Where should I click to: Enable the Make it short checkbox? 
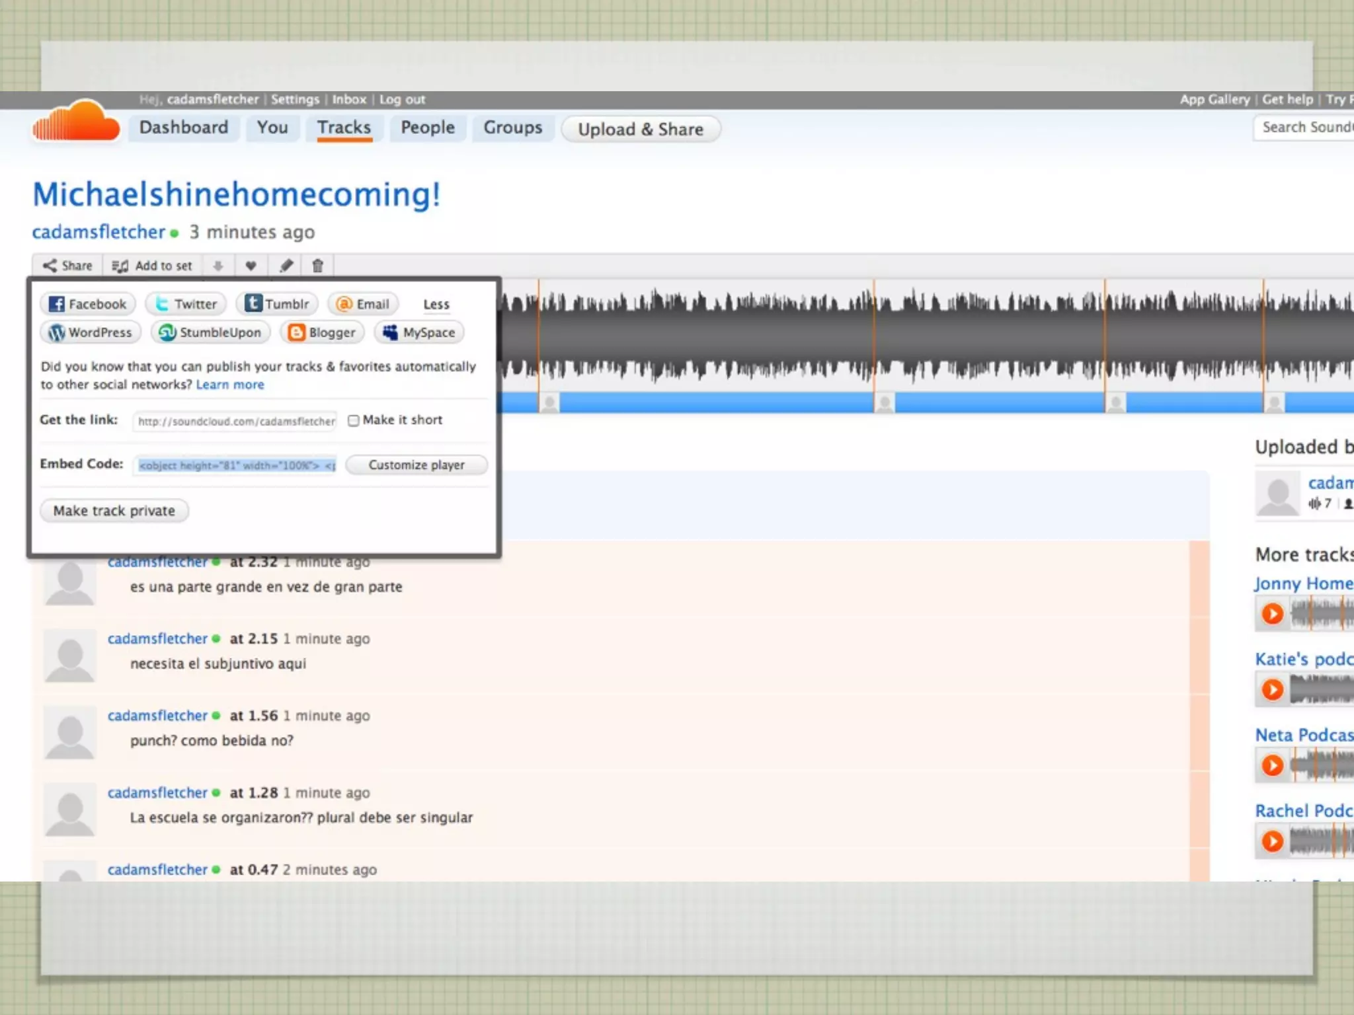(354, 421)
